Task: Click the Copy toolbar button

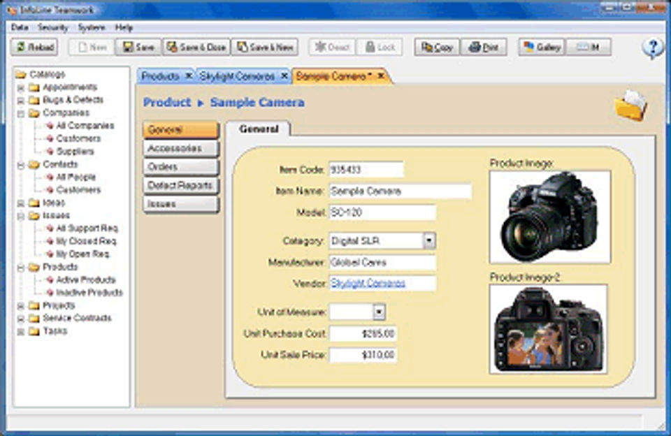Action: point(436,47)
